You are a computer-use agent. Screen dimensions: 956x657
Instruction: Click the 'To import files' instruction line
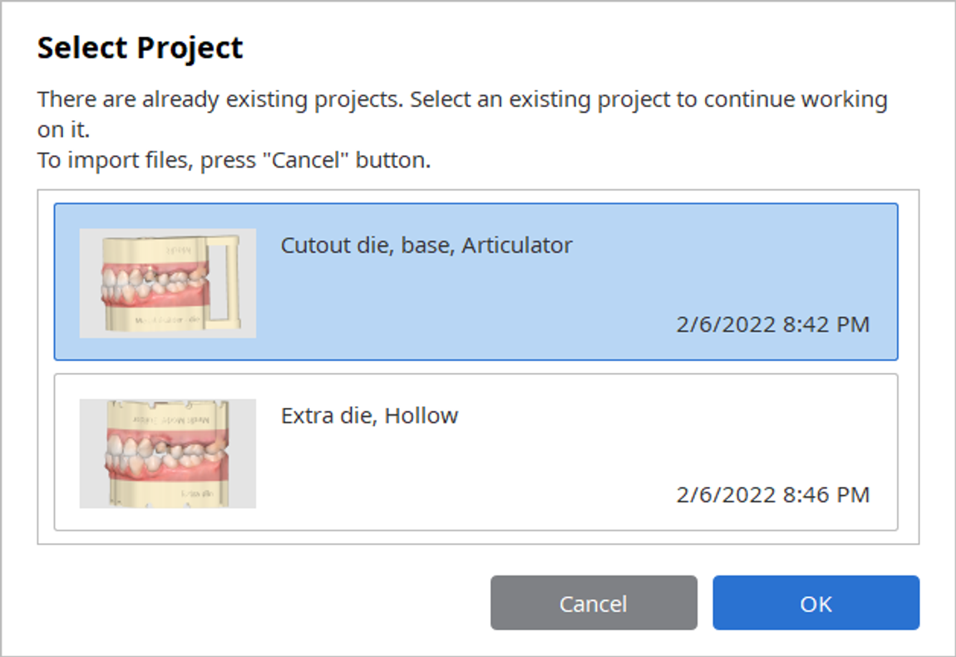tap(234, 160)
